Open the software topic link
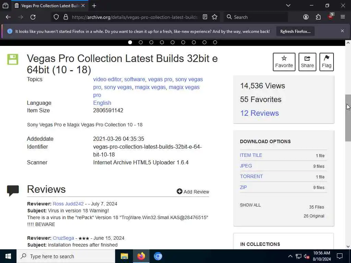The image size is (351, 263). tap(134, 79)
